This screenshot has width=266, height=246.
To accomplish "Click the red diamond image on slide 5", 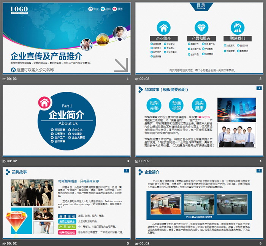I will coord(16,221).
